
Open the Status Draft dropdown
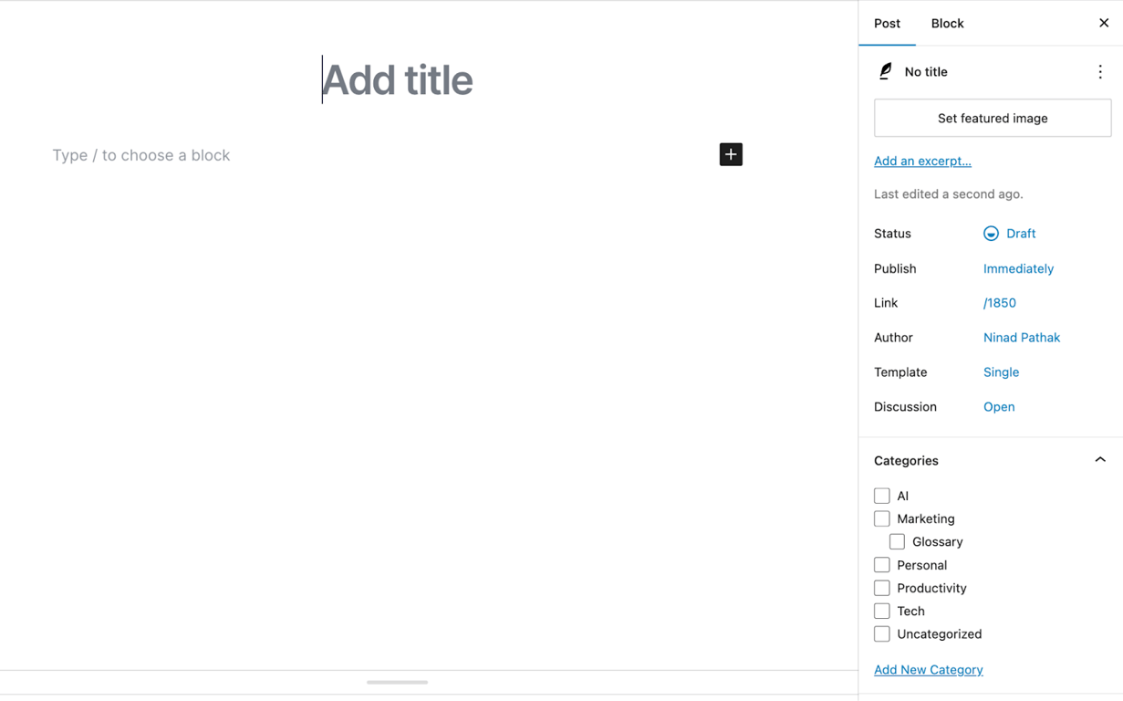[x=1019, y=234]
